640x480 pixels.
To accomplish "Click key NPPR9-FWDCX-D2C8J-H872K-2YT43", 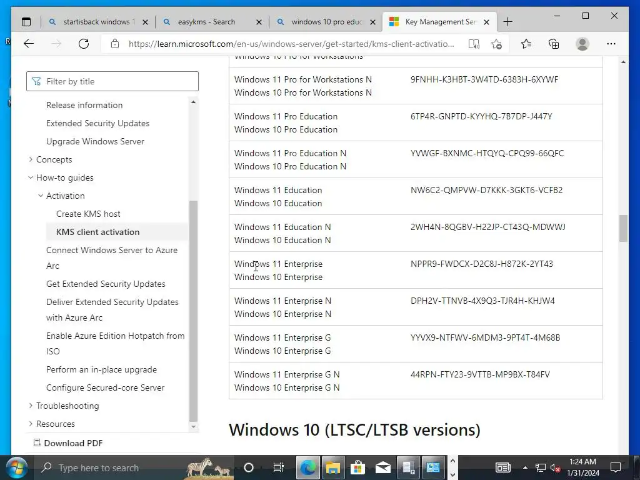I will (482, 264).
